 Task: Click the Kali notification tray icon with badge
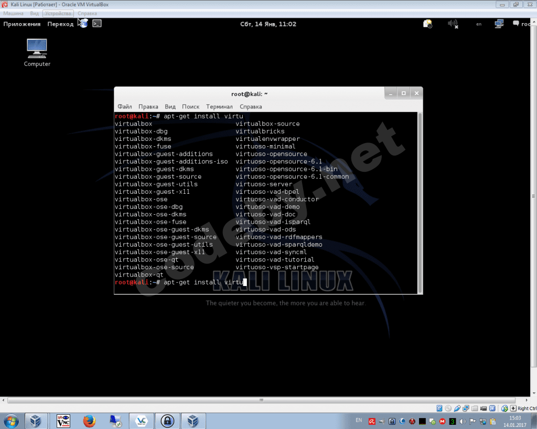[x=427, y=24]
